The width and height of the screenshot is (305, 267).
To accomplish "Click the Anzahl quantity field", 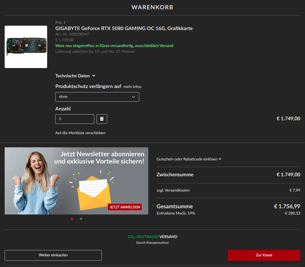I will coord(75,119).
